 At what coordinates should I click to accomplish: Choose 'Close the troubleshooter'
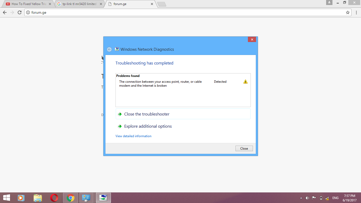pyautogui.click(x=183, y=114)
